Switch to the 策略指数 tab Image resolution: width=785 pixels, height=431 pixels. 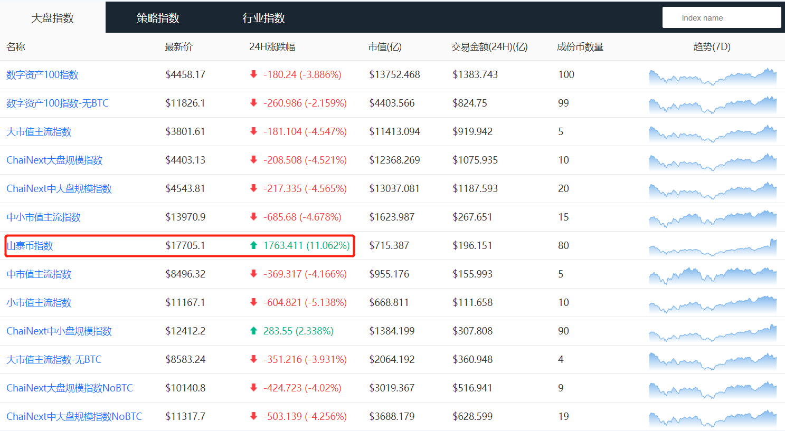158,18
